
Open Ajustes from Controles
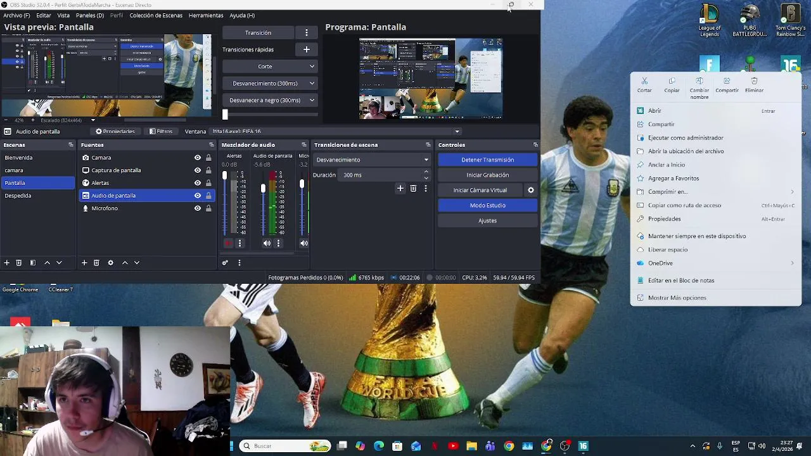(488, 220)
